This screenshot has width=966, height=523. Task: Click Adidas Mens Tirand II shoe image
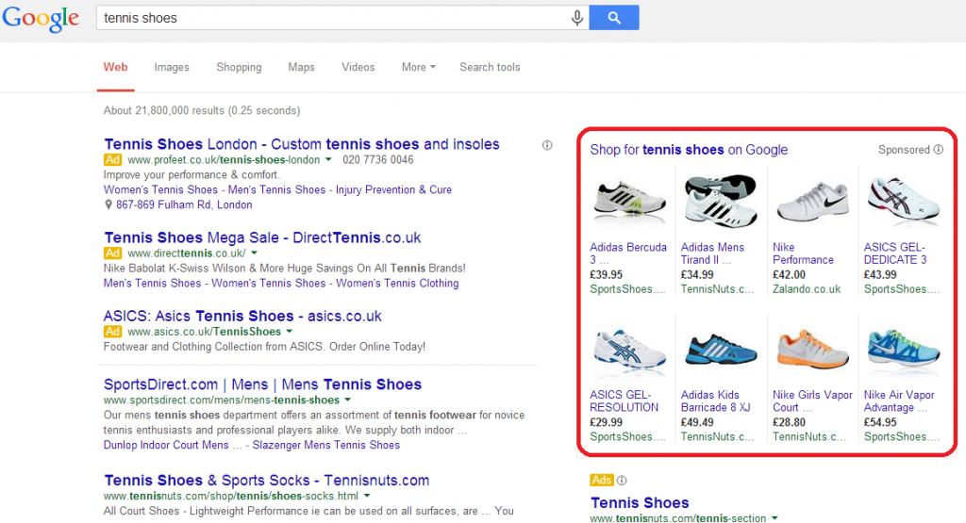click(720, 201)
